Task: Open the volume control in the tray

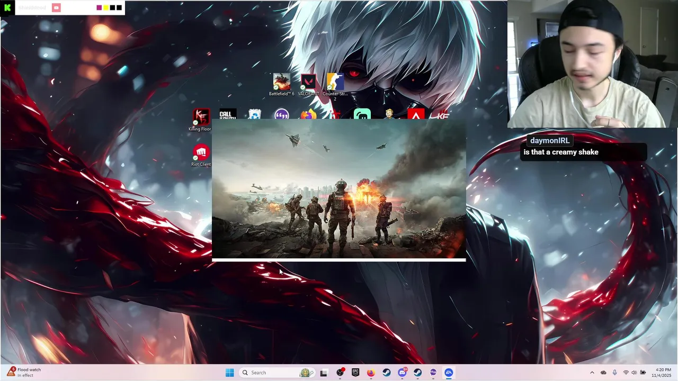Action: click(x=634, y=373)
